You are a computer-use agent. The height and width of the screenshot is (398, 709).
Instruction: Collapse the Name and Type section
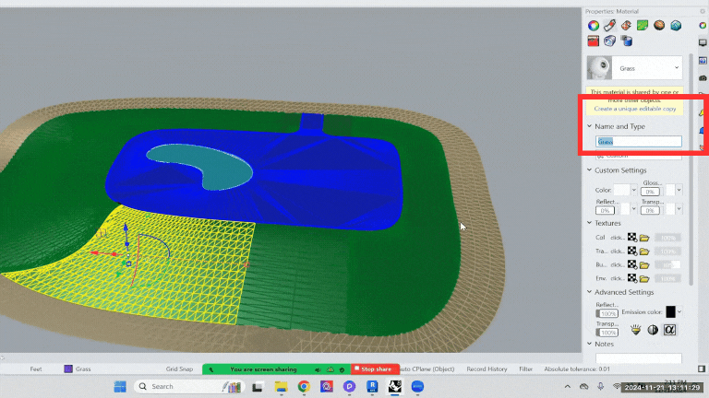589,126
